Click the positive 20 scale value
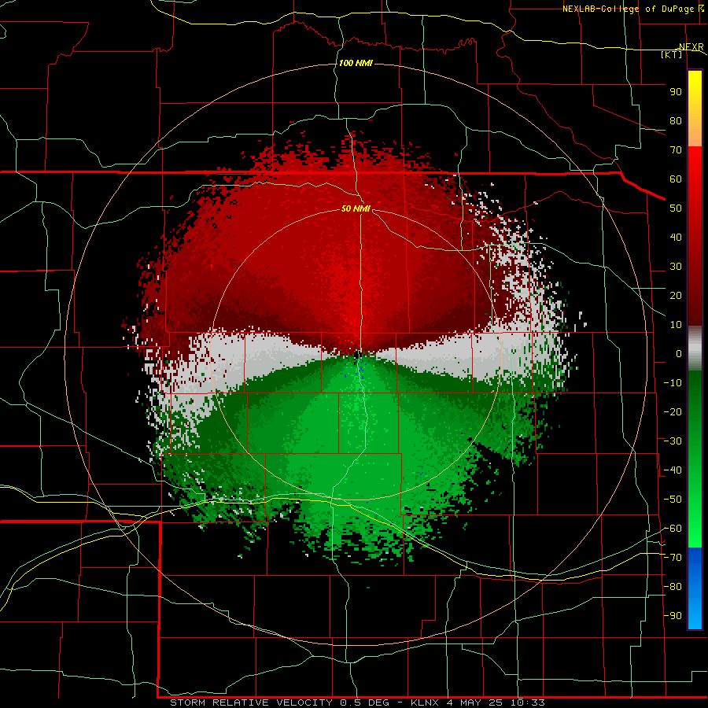 click(676, 296)
